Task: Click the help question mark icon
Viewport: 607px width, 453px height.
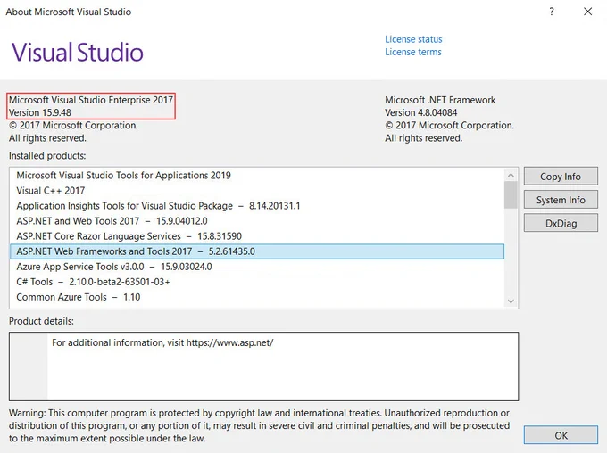Action: click(x=552, y=12)
